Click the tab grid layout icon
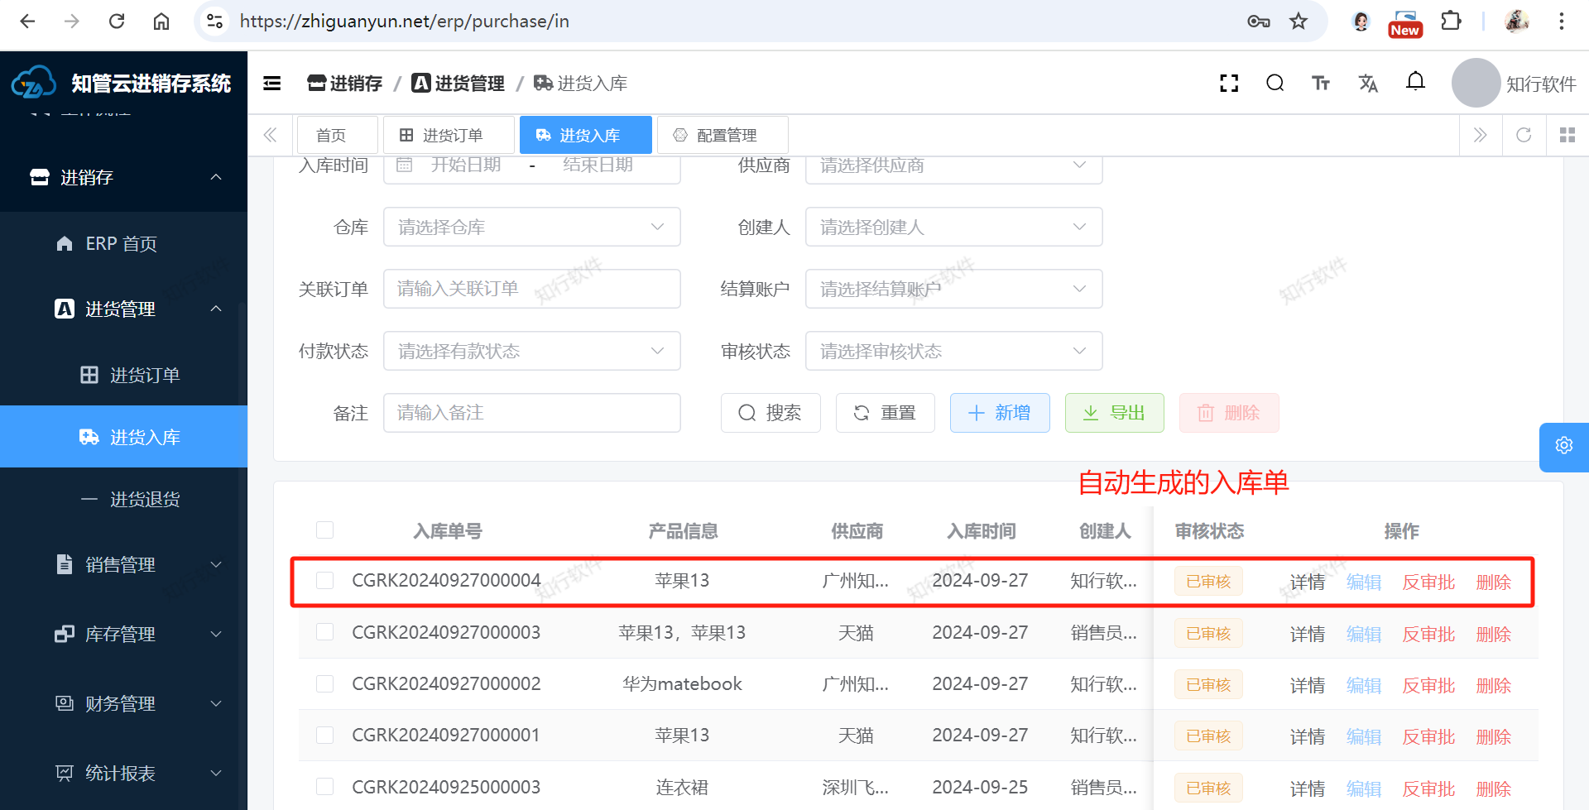 tap(1567, 135)
